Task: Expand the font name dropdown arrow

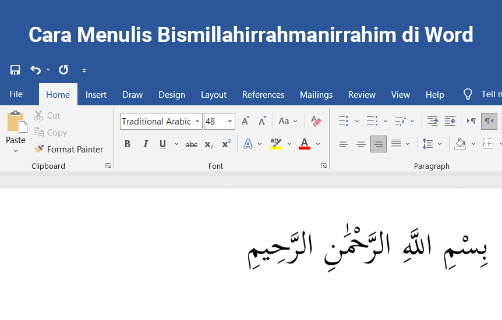Action: pos(197,121)
